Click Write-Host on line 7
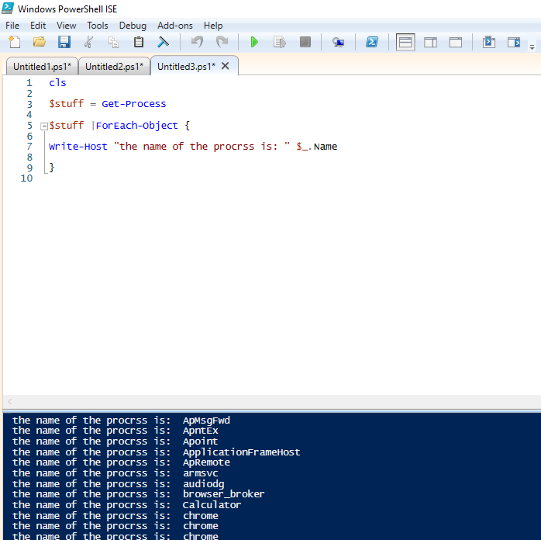 [x=78, y=147]
